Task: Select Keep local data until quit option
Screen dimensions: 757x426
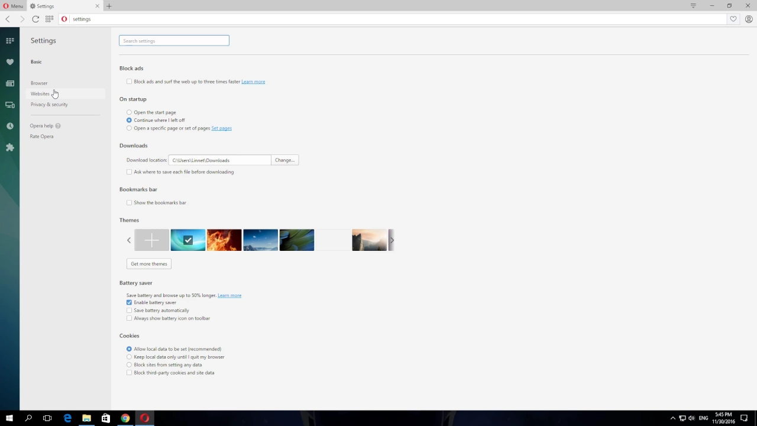Action: point(129,357)
